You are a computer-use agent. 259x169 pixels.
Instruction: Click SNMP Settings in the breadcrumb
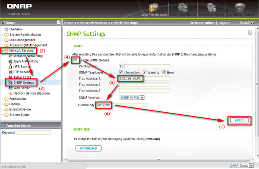coord(126,23)
